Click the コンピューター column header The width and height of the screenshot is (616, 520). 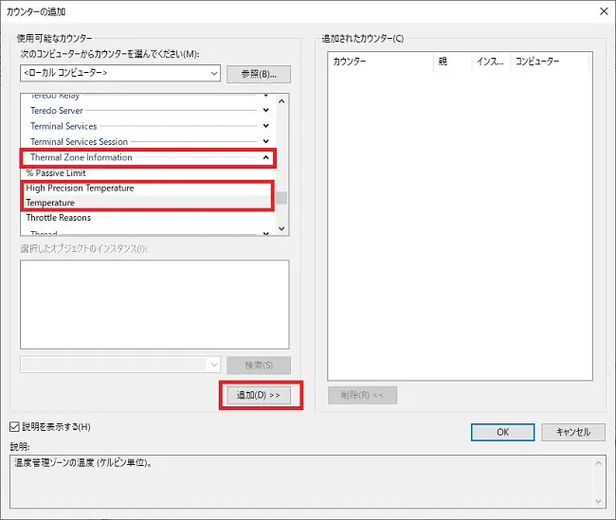(550, 62)
